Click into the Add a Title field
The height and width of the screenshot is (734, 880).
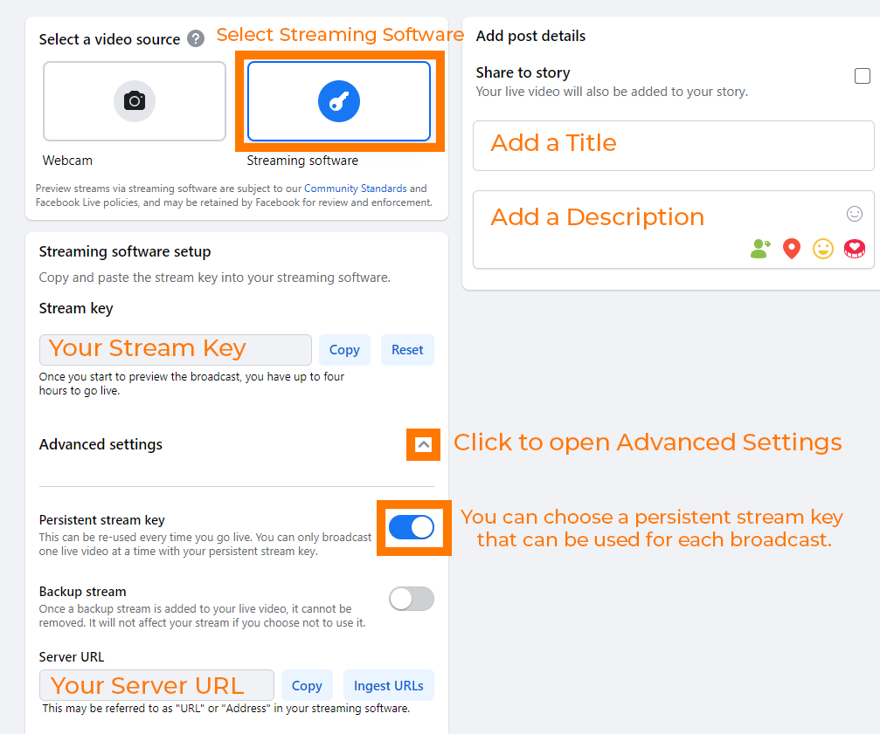tap(673, 145)
